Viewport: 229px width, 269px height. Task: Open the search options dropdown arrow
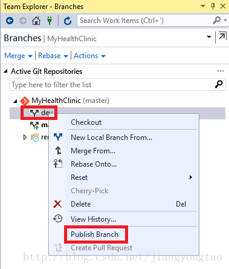tap(225, 20)
